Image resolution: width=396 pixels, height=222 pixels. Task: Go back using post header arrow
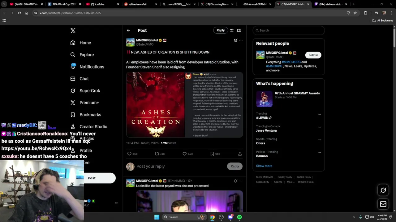pos(128,31)
